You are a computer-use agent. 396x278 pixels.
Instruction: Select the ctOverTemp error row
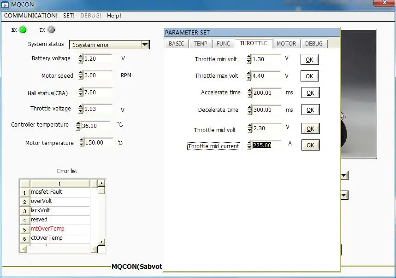pyautogui.click(x=60, y=238)
